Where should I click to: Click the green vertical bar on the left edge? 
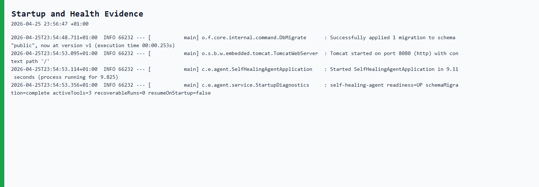(2, 93)
